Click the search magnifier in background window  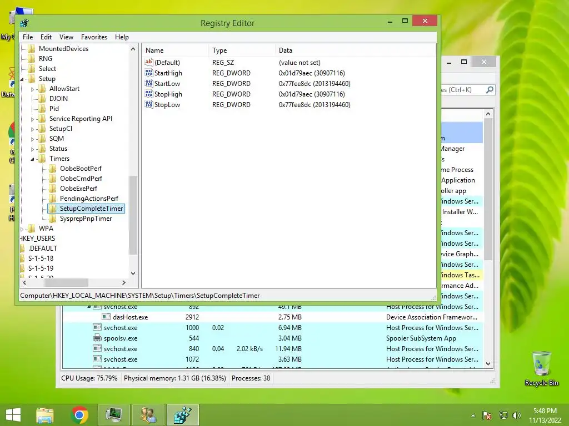click(490, 89)
